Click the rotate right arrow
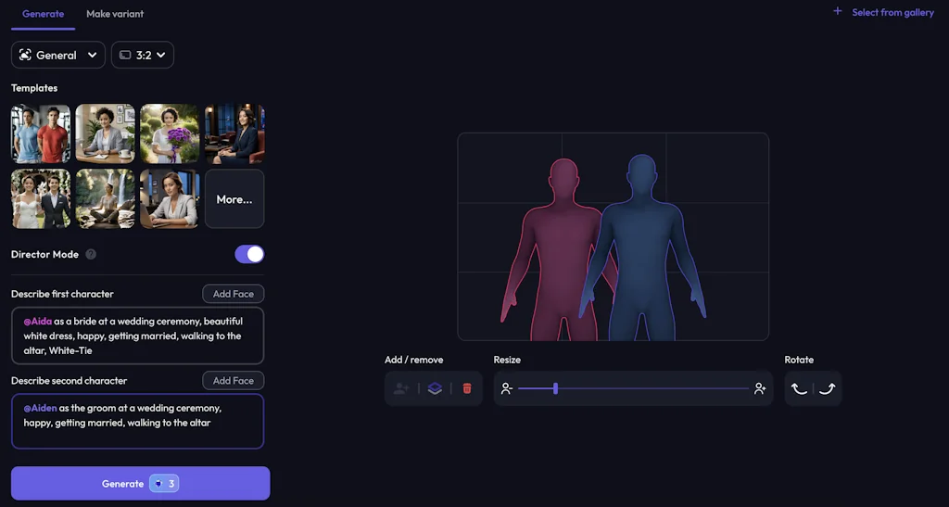This screenshot has width=949, height=507. coord(828,388)
